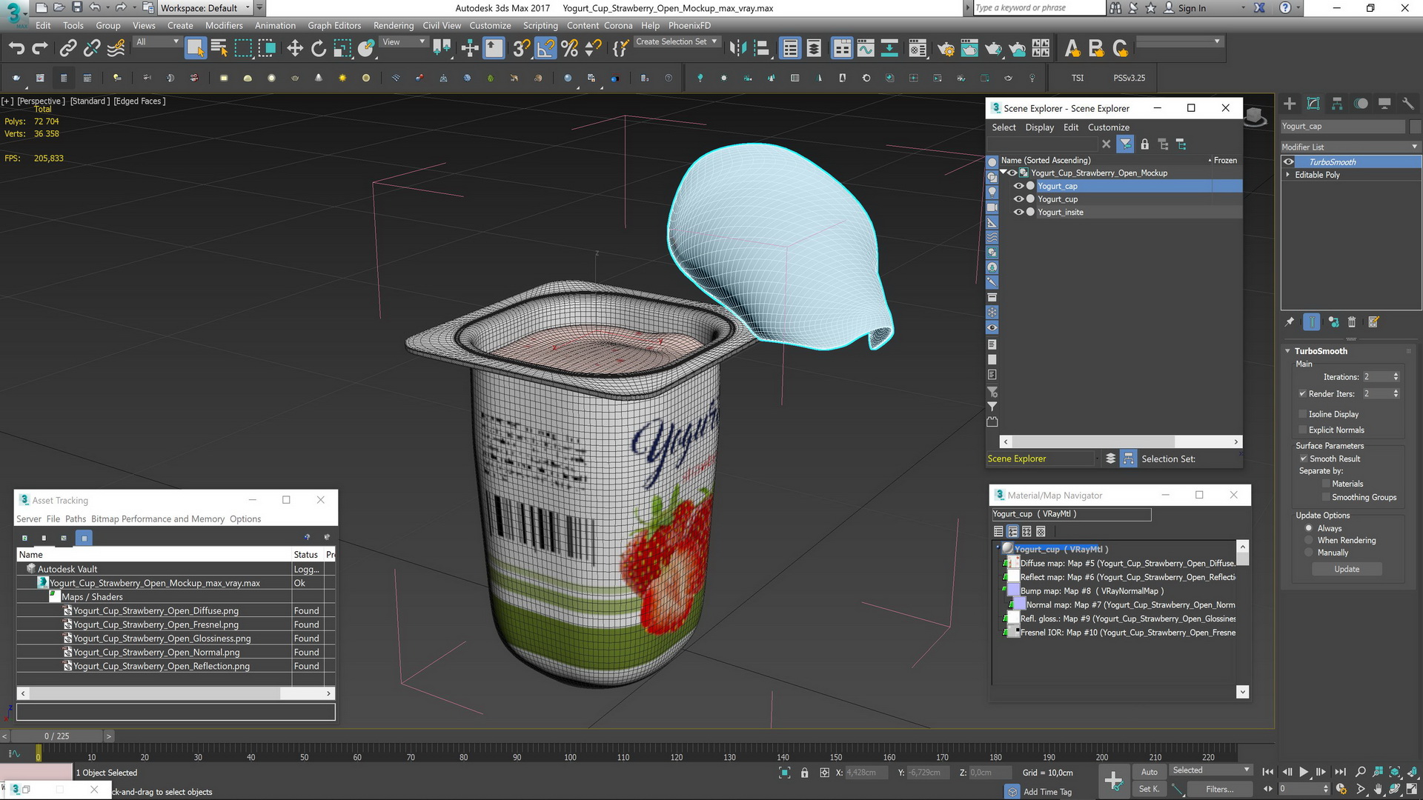
Task: Click the Redo arrow icon
Action: coord(40,49)
